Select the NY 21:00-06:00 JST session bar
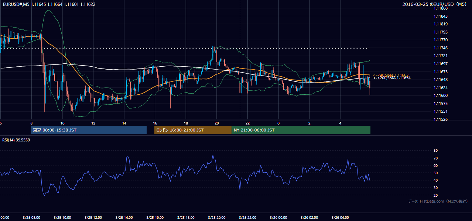 click(301, 130)
